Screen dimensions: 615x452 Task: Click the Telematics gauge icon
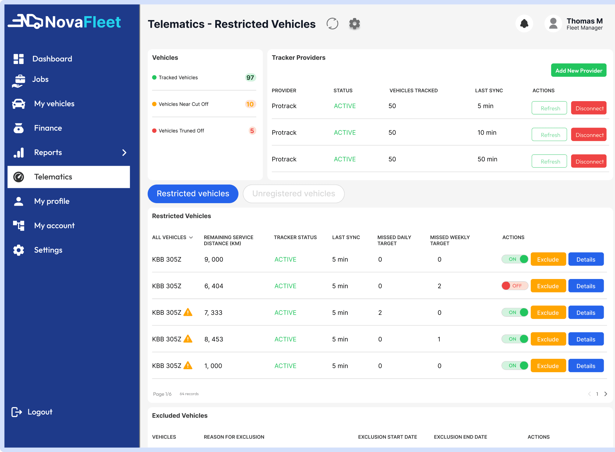[19, 177]
